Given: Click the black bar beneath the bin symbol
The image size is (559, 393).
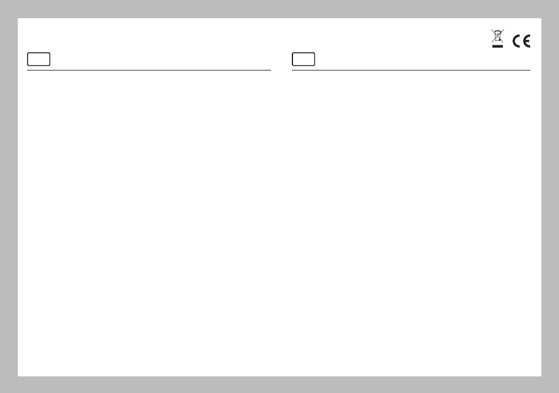Looking at the screenshot, I should [497, 46].
